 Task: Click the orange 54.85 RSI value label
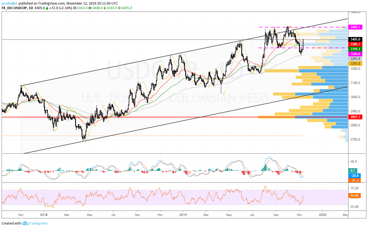(355, 196)
